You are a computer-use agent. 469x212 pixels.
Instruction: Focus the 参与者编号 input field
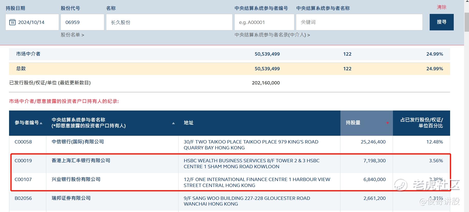(264, 22)
